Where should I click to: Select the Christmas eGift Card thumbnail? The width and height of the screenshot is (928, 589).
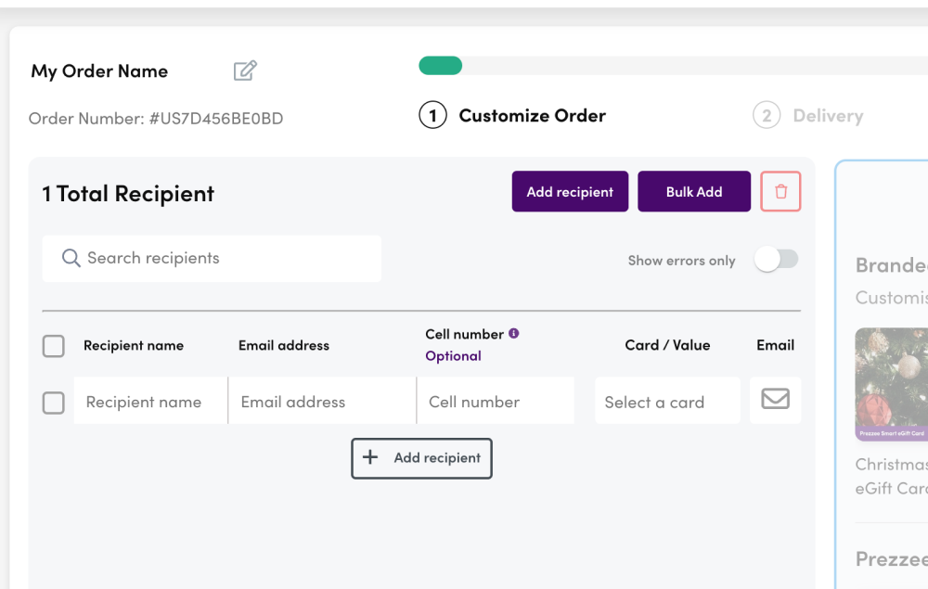tap(894, 384)
